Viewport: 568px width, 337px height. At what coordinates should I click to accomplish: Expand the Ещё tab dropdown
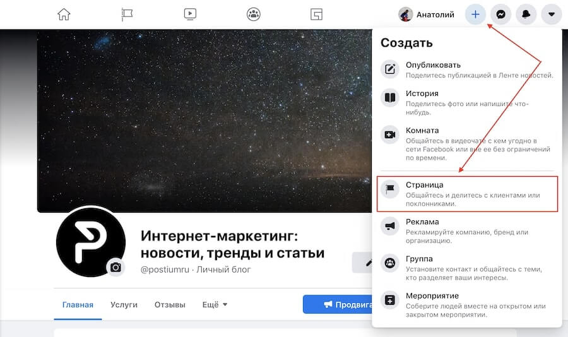pos(215,305)
